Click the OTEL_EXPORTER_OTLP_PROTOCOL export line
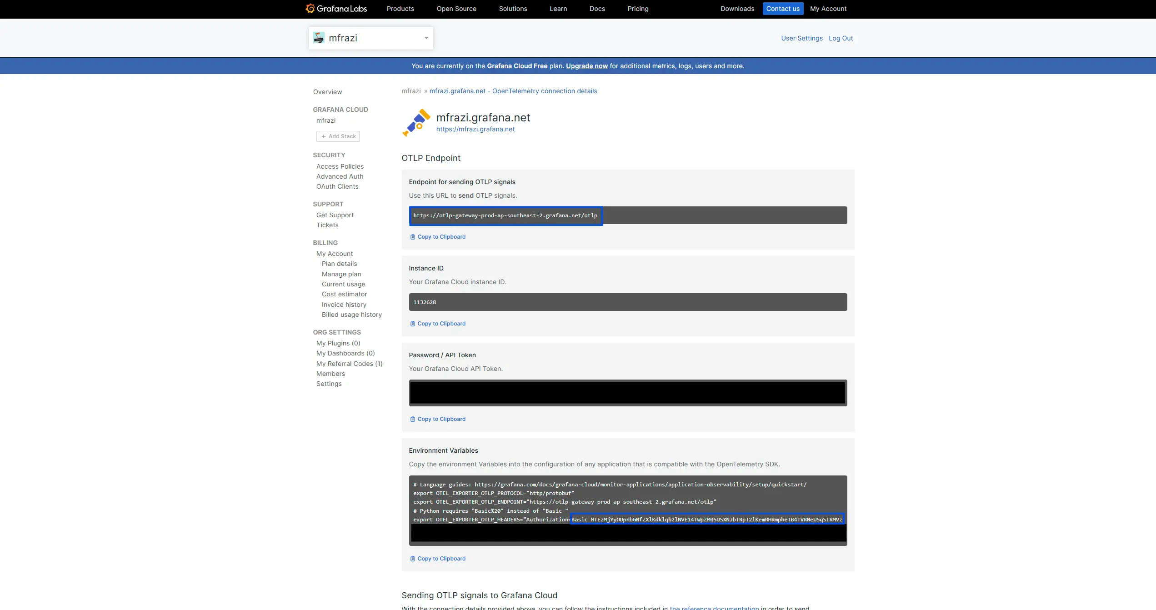1156x610 pixels. [494, 493]
